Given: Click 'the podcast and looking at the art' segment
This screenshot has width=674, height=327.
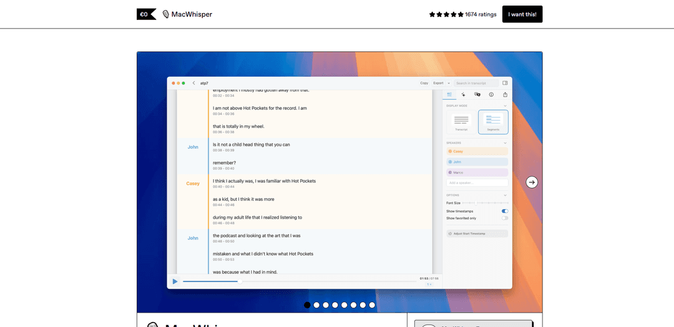Looking at the screenshot, I should tap(256, 235).
